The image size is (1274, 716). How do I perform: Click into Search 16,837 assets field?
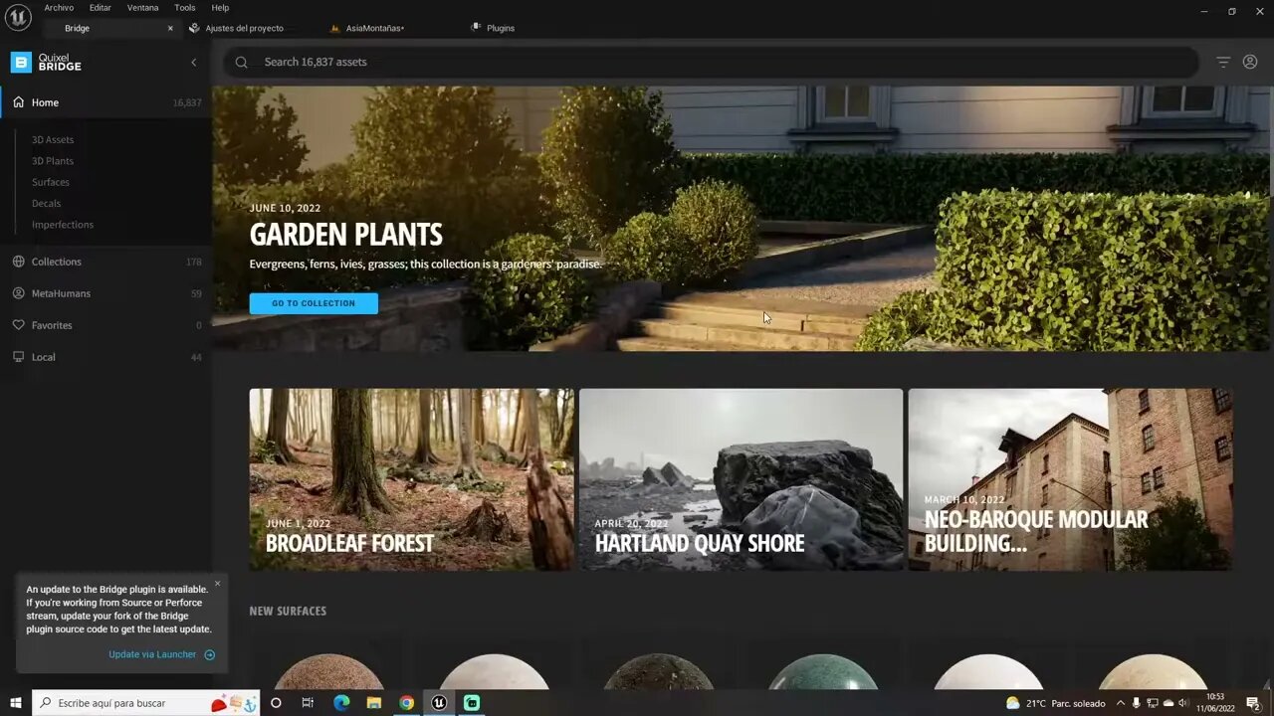(x=713, y=62)
